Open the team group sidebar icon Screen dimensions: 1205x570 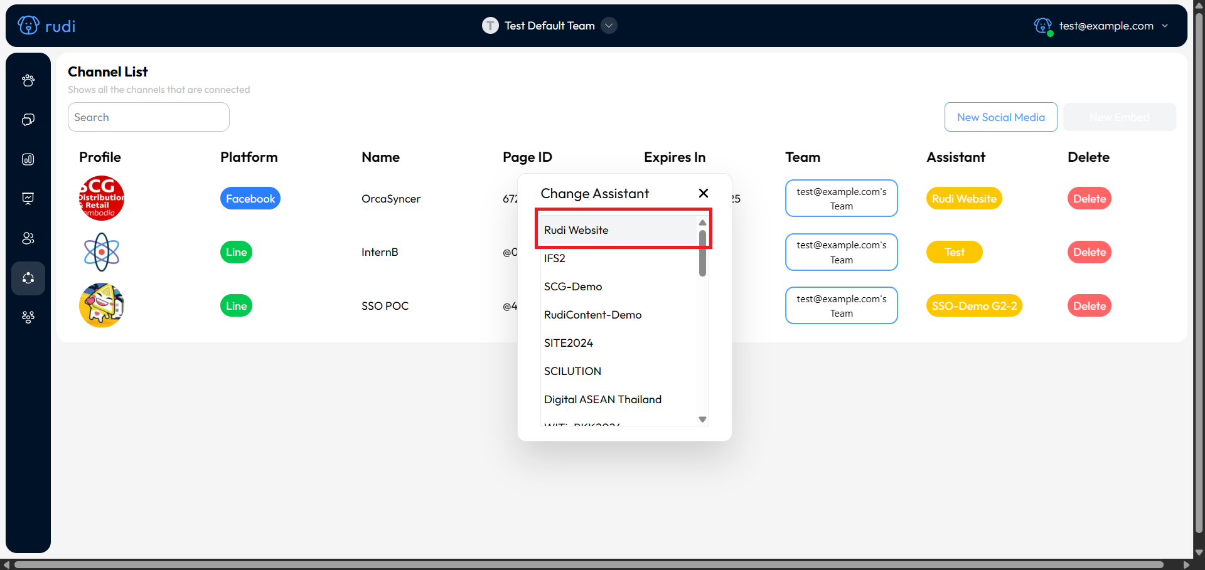click(28, 317)
